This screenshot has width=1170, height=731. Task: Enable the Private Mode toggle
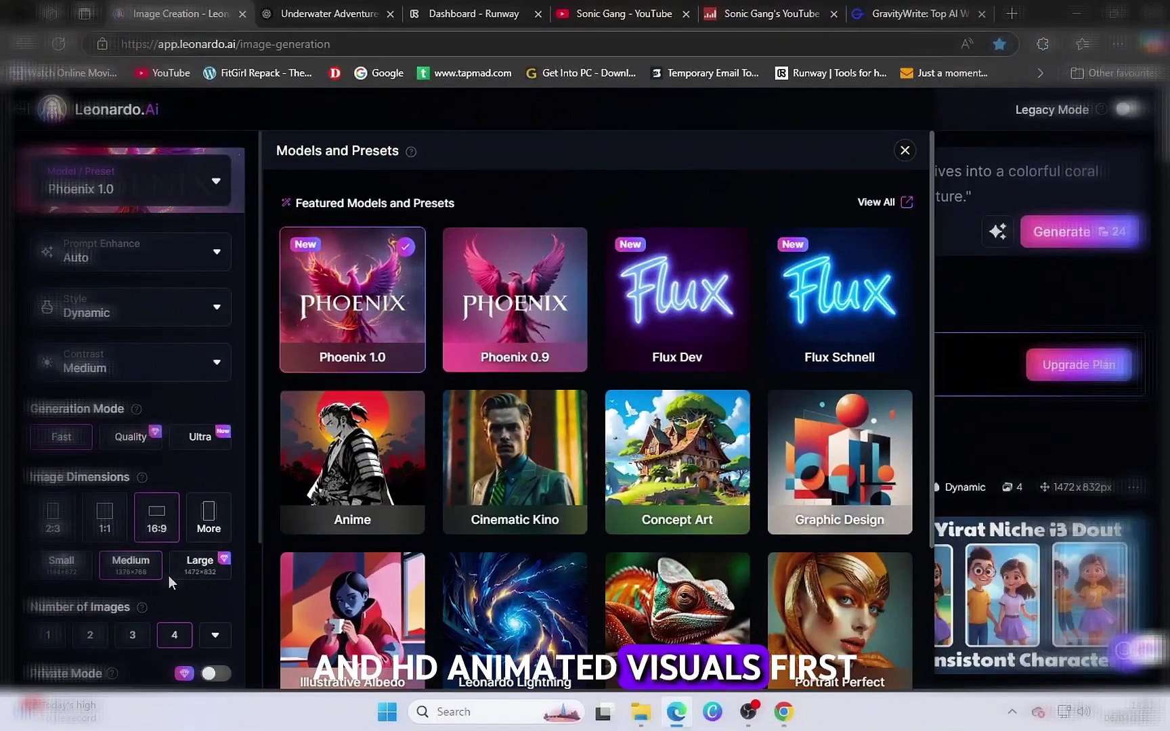pyautogui.click(x=216, y=673)
